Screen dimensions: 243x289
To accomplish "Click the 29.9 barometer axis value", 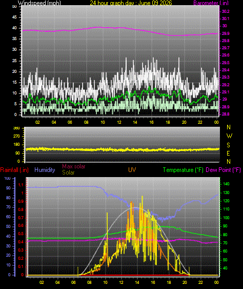I will (x=226, y=33).
